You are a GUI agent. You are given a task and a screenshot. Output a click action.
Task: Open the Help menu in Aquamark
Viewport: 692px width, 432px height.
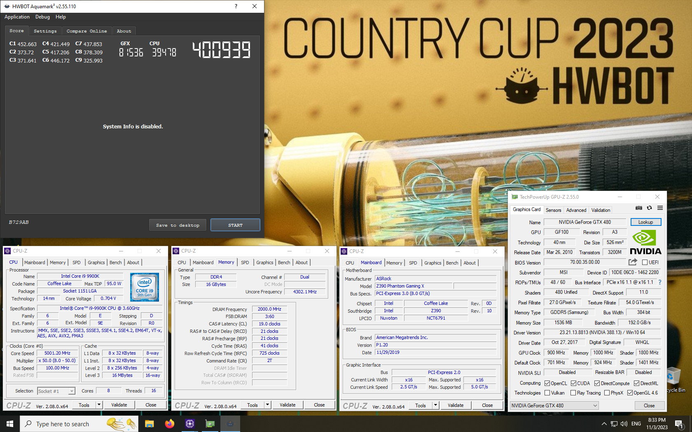click(x=61, y=17)
